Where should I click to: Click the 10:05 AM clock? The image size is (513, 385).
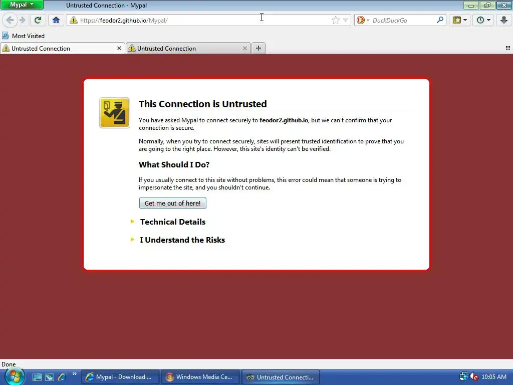point(494,377)
